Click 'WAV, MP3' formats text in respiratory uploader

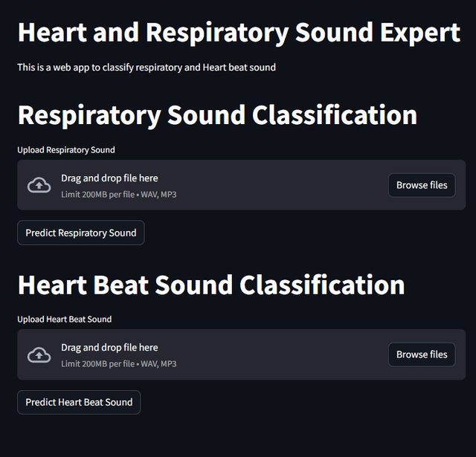(158, 195)
